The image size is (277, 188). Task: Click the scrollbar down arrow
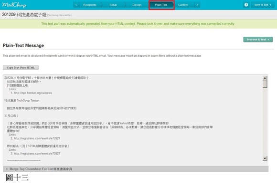pyautogui.click(x=265, y=158)
